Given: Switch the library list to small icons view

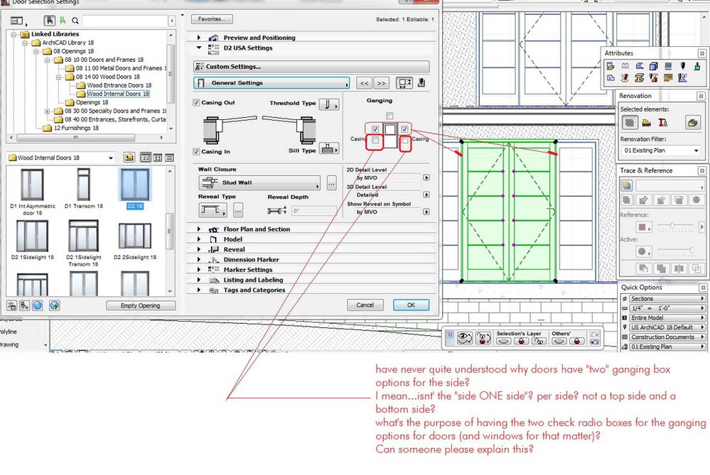Looking at the screenshot, I should 158,158.
